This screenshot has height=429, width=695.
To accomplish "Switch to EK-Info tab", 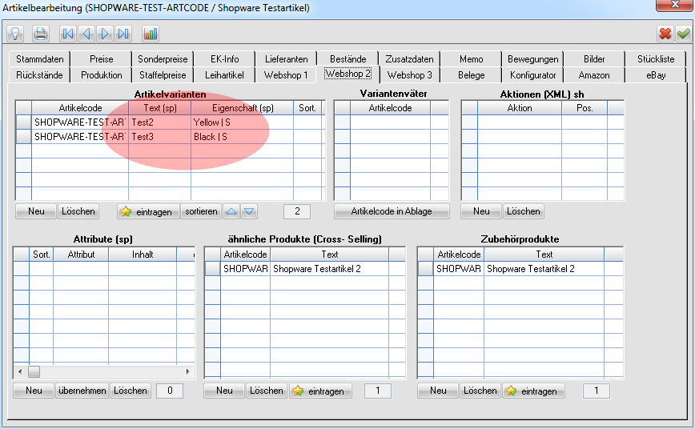I will 224,59.
